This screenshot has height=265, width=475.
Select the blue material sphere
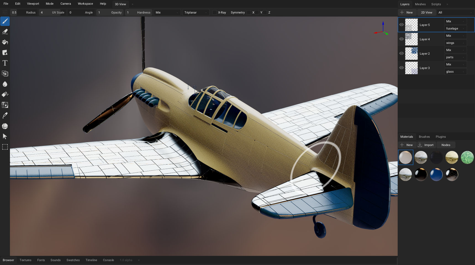point(436,174)
